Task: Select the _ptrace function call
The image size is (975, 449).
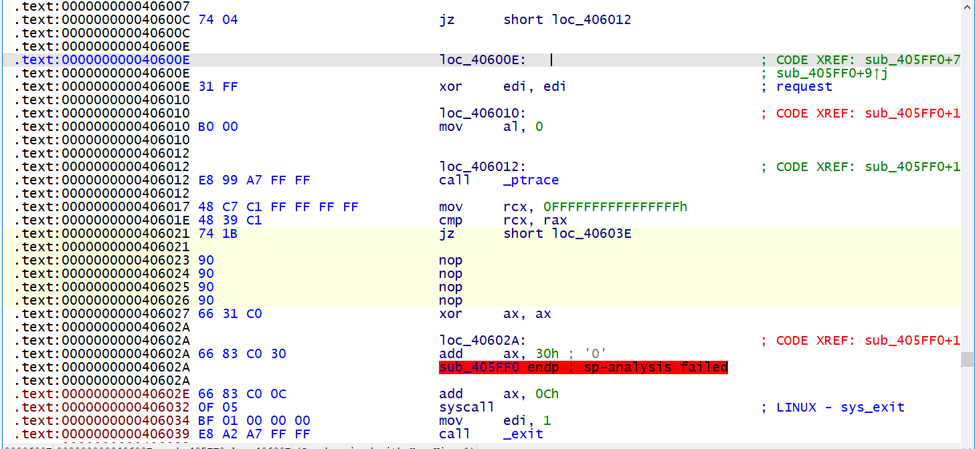Action: [x=531, y=180]
